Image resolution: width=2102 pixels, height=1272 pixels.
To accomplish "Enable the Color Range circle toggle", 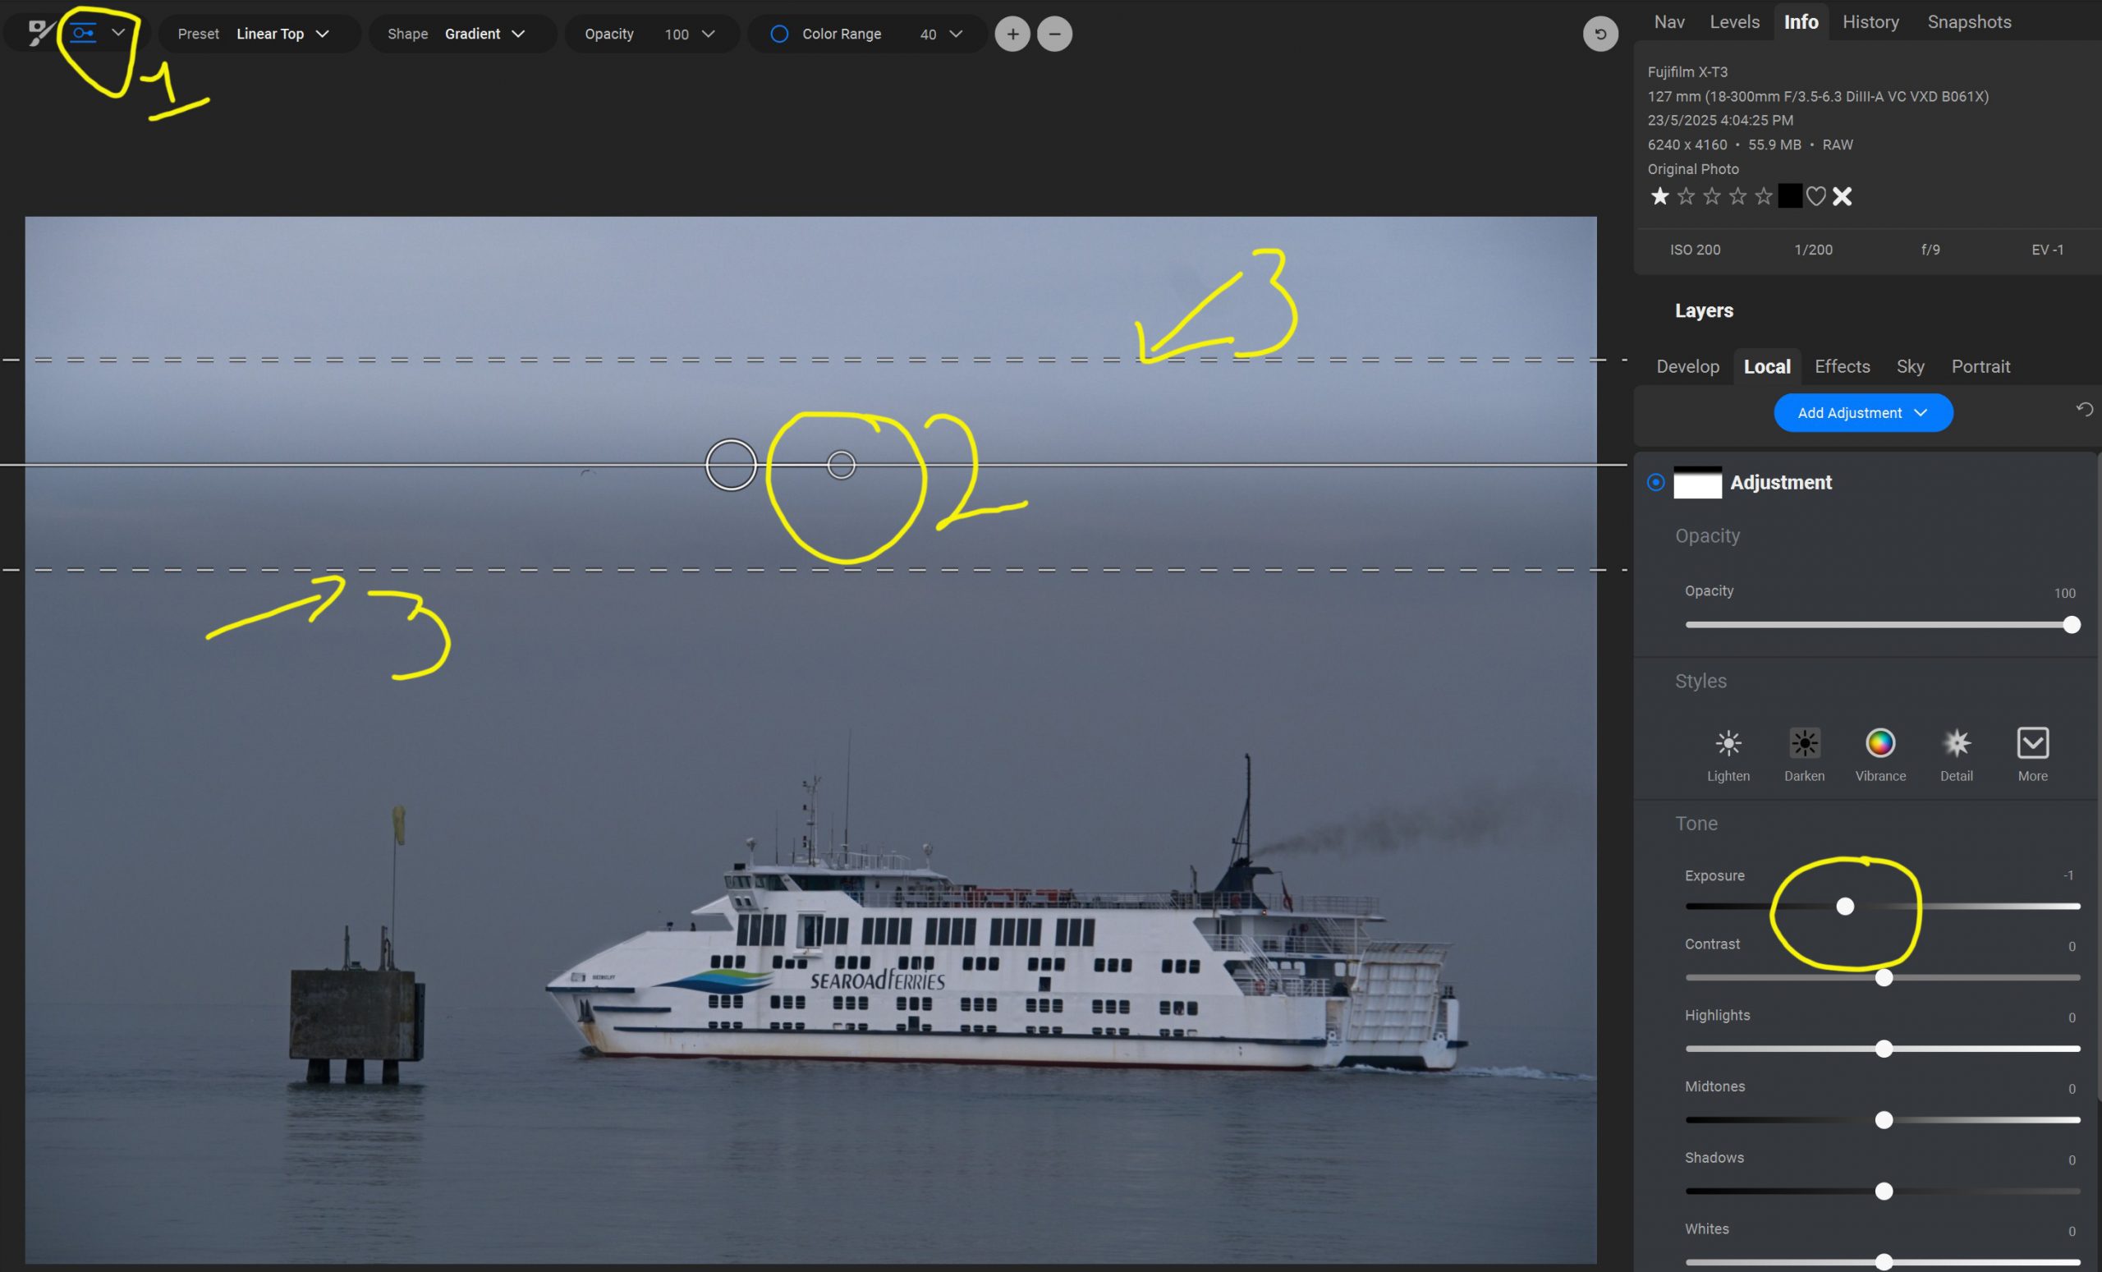I will coord(779,34).
